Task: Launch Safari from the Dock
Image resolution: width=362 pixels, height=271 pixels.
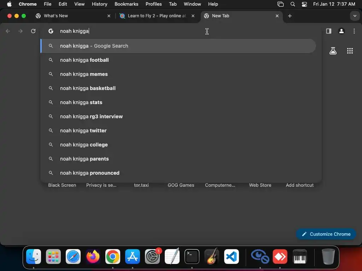Action: (73, 257)
